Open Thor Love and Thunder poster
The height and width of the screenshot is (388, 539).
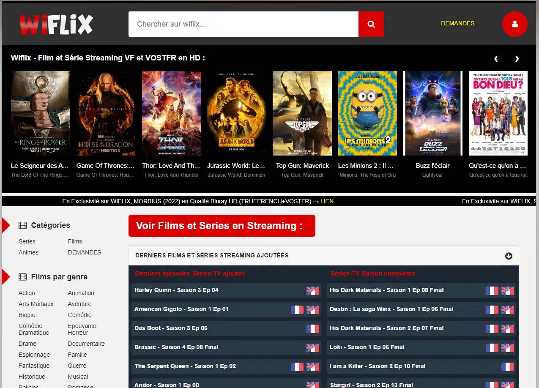(171, 113)
